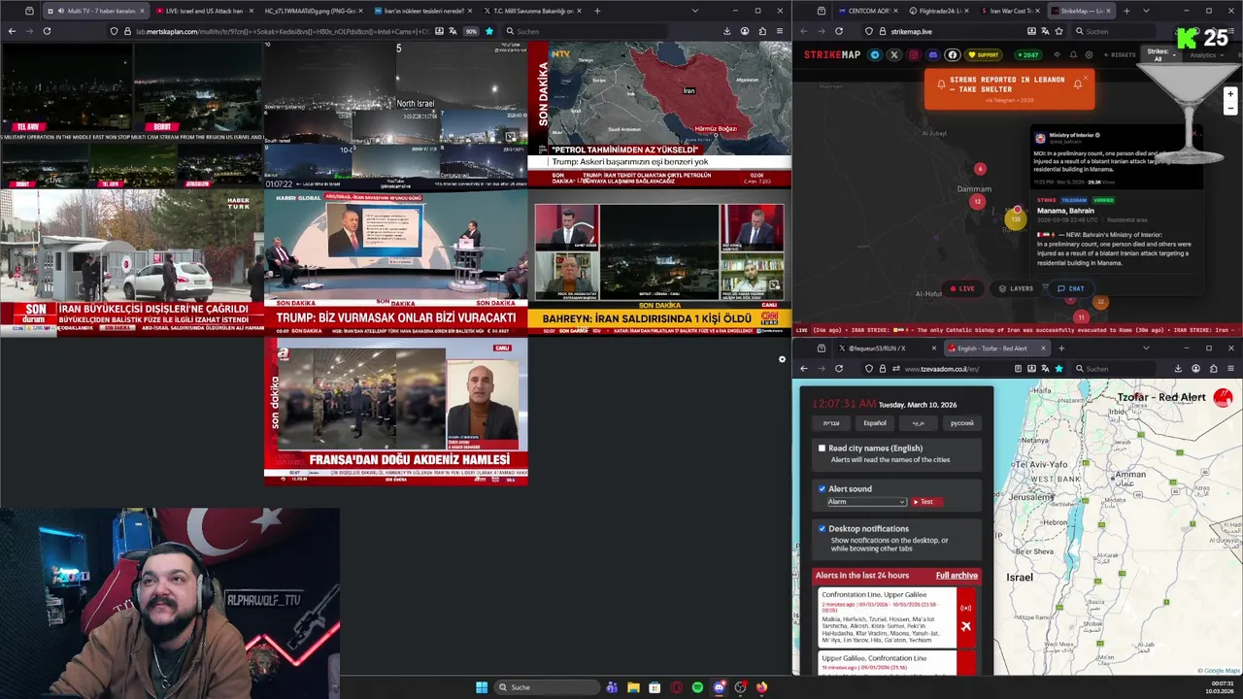Screen dimensions: 1243x699
Task: Switch to Flightradar24 browser tab
Action: tap(937, 11)
